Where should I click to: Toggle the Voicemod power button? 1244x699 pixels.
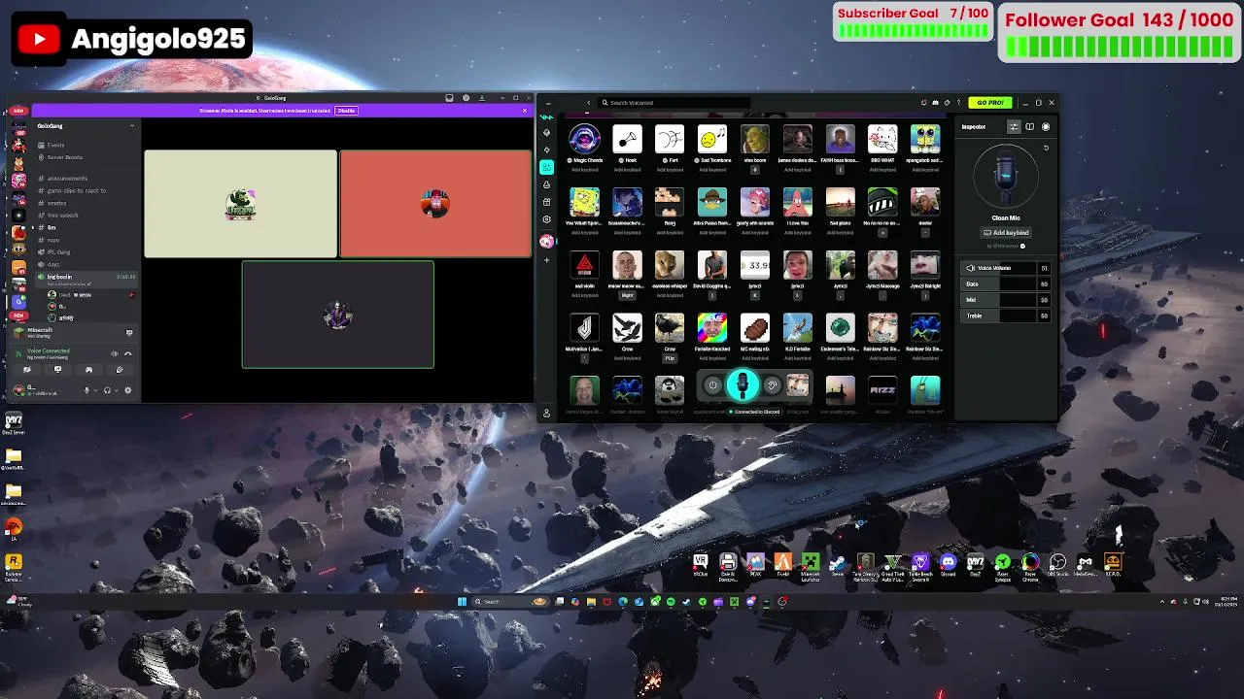point(712,385)
